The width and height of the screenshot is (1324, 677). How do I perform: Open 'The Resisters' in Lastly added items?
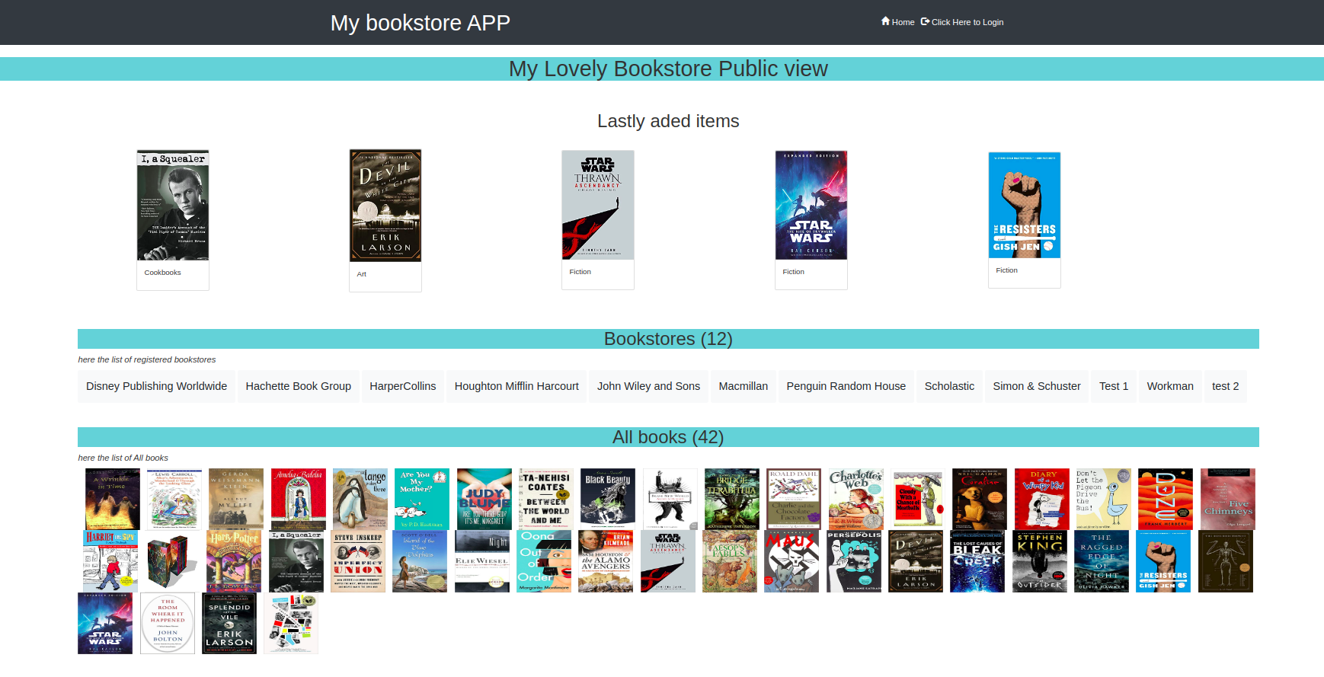(x=1025, y=205)
